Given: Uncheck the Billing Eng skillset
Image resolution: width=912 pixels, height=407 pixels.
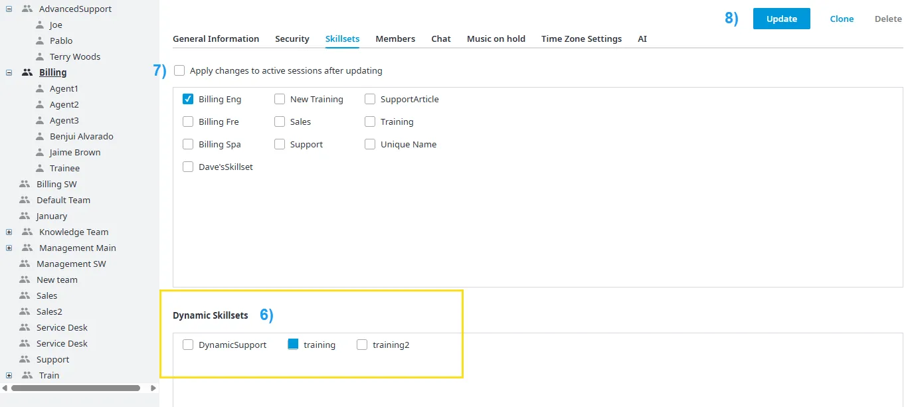Looking at the screenshot, I should pyautogui.click(x=188, y=99).
